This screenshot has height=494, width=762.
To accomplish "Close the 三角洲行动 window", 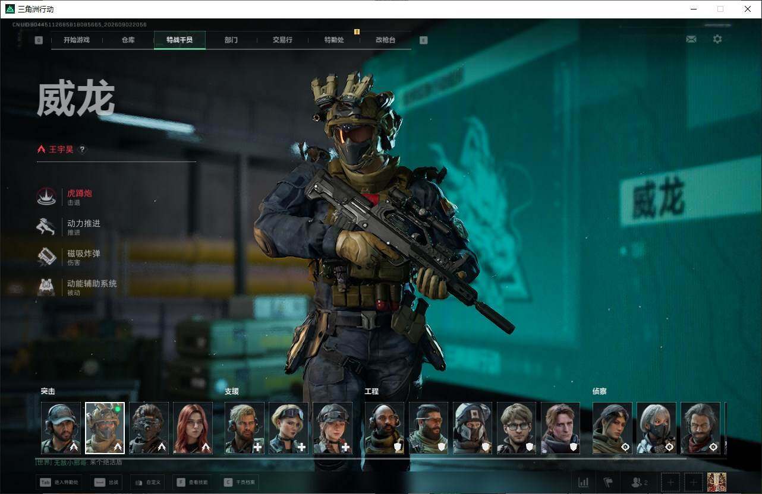I will (748, 9).
